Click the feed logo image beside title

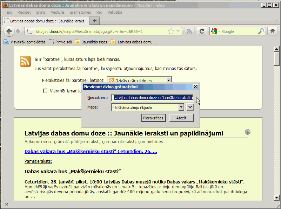click(x=247, y=132)
